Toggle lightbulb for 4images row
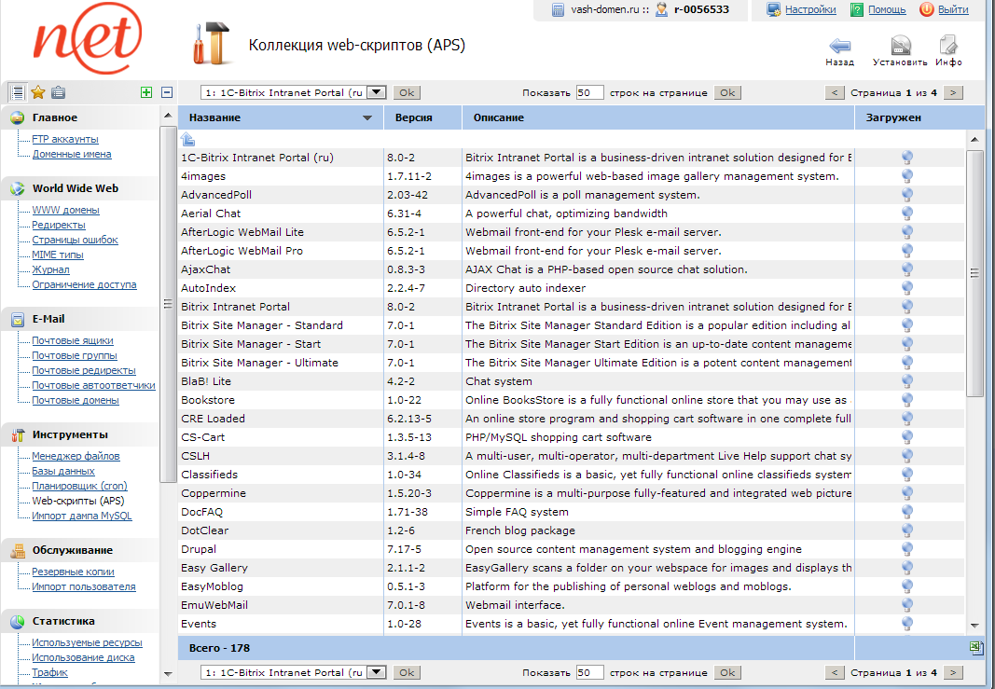The width and height of the screenshot is (995, 689). pos(906,176)
